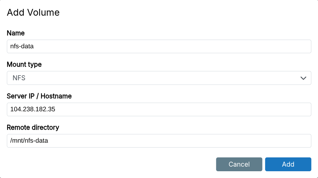Focus the Remote directory input box
The width and height of the screenshot is (318, 178).
(x=159, y=141)
